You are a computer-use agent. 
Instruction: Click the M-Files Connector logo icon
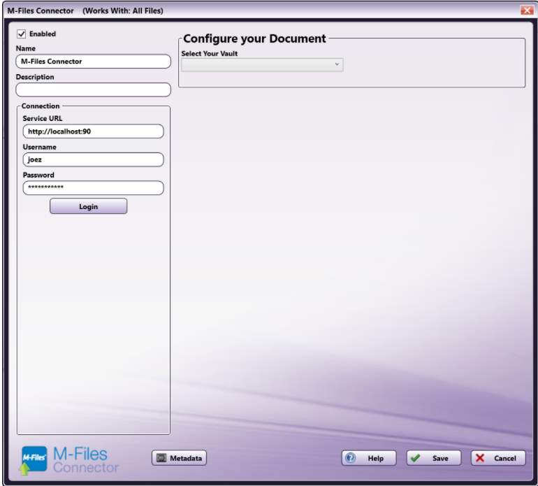pos(34,460)
